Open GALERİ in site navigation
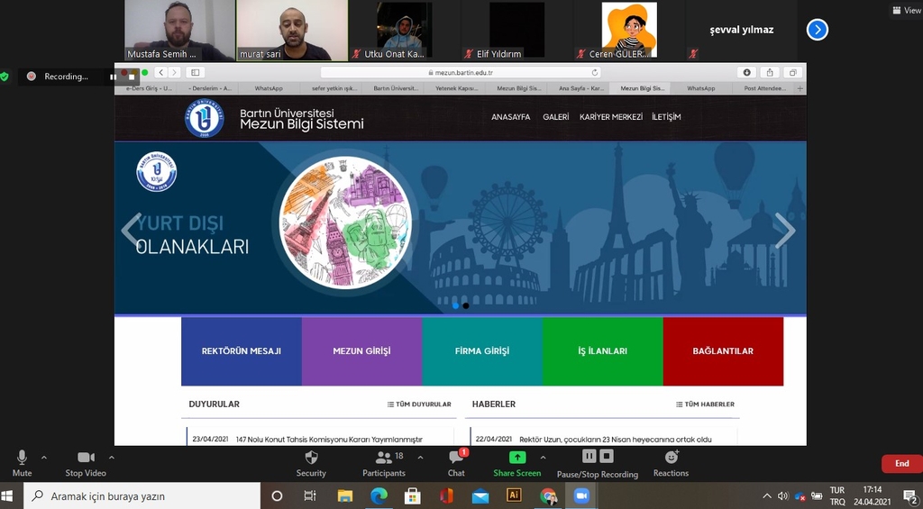This screenshot has width=923, height=509. click(x=555, y=117)
